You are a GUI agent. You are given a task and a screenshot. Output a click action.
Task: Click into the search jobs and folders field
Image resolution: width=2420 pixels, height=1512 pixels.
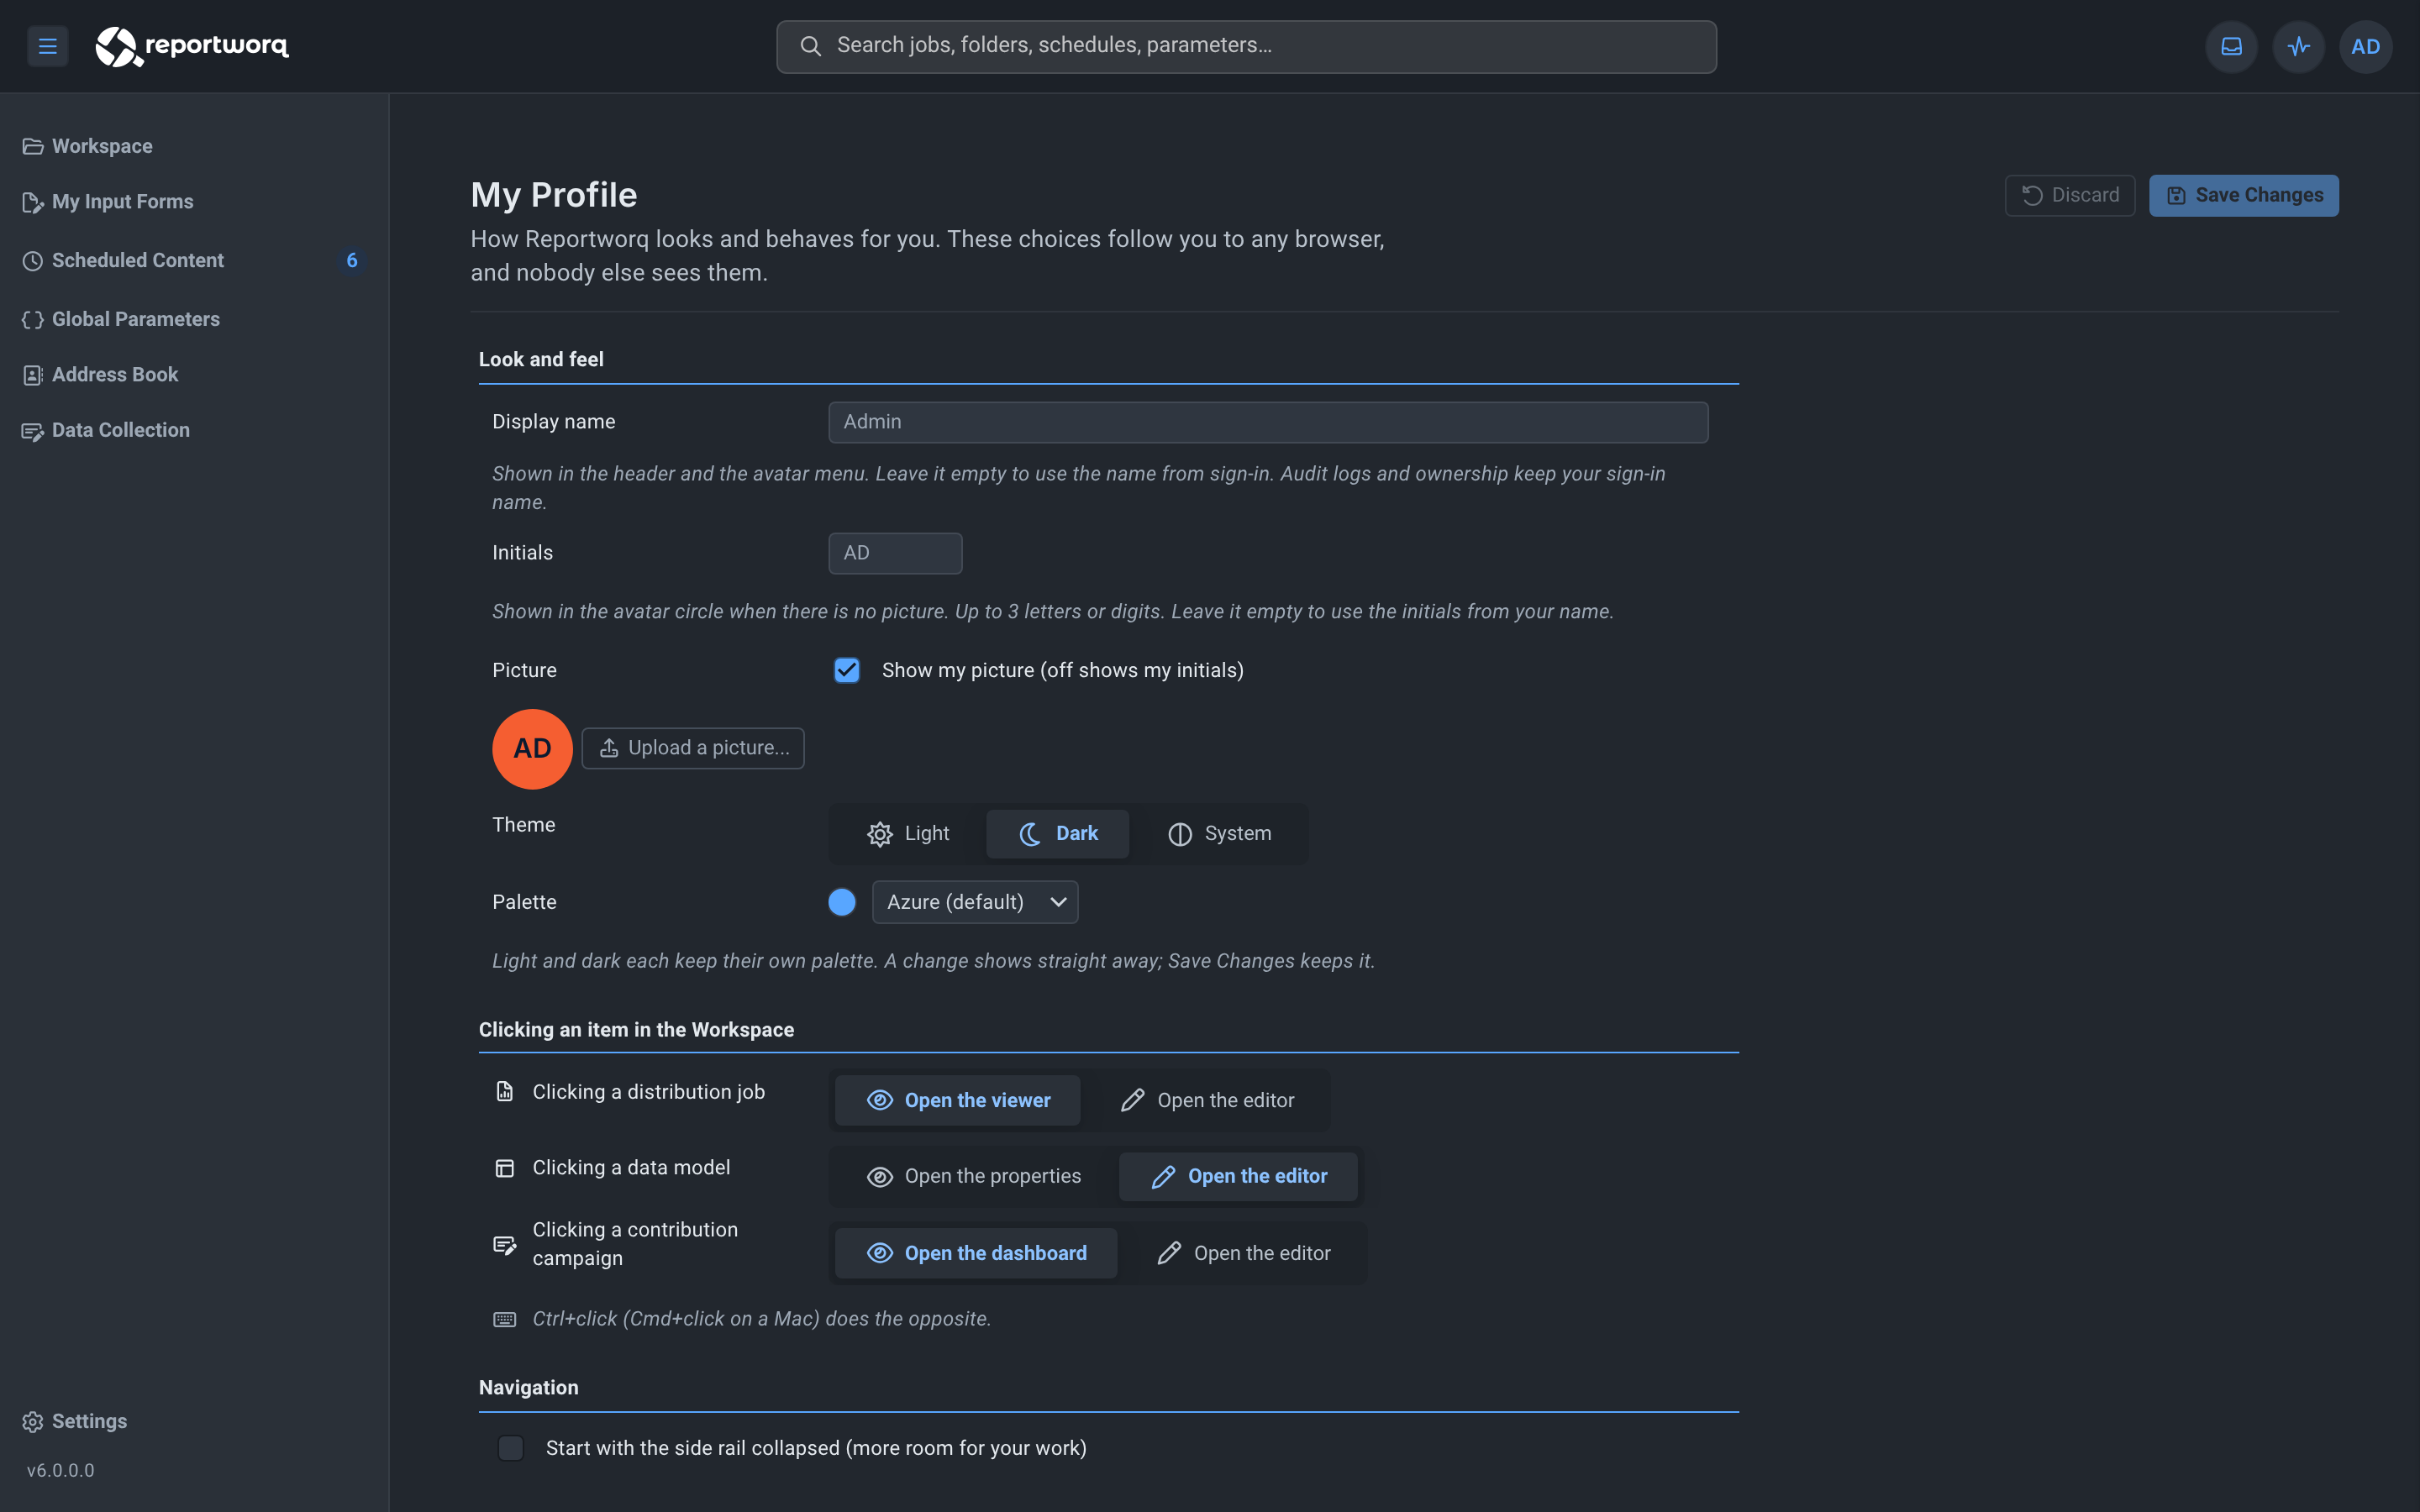coord(1246,46)
